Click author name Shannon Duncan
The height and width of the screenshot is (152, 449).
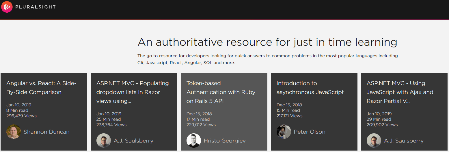click(46, 132)
